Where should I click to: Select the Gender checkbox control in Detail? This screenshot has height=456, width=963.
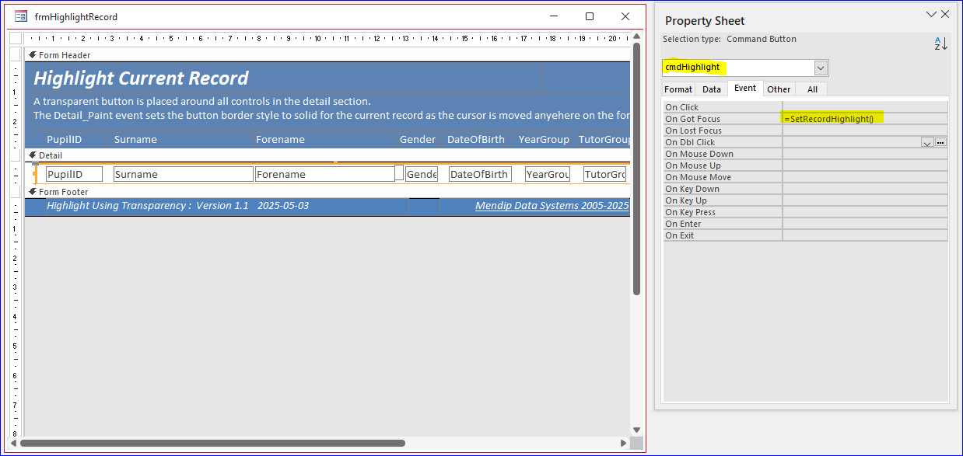[399, 173]
